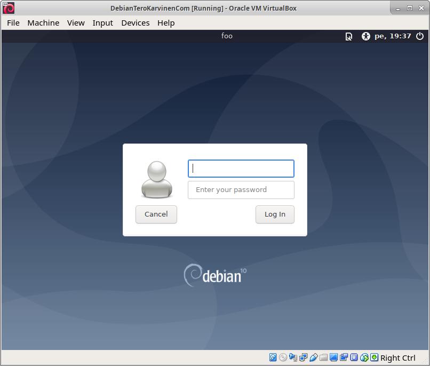Open the accessibility menu in the top panel
This screenshot has height=366, width=430.
tap(365, 36)
